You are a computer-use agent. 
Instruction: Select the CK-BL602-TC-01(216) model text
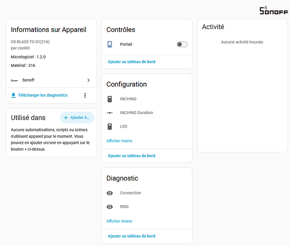point(30,42)
